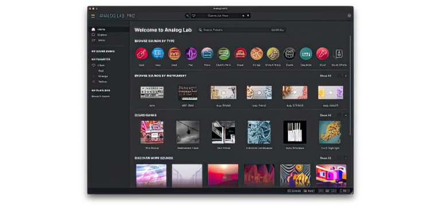Select the red guitar Bass sound type

click(141, 54)
